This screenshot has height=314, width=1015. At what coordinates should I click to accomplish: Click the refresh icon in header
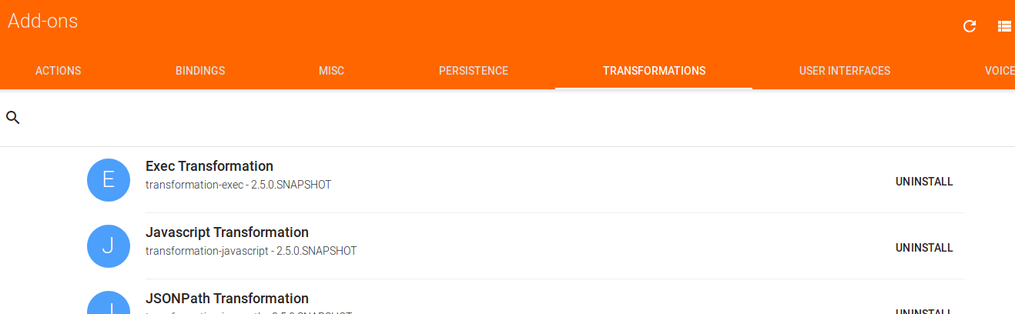970,26
